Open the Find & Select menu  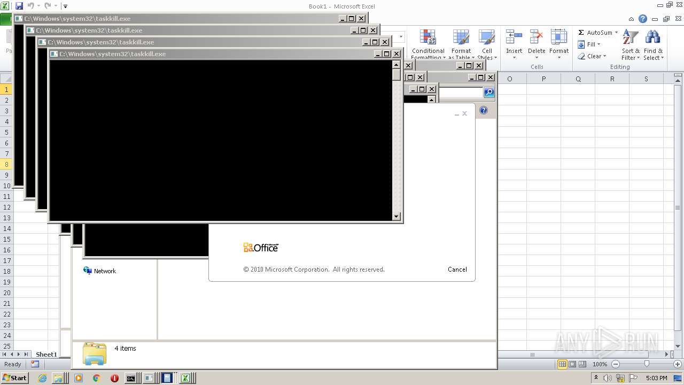(x=653, y=45)
